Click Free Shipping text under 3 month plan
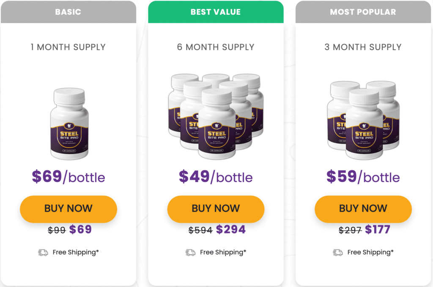 pyautogui.click(x=370, y=252)
